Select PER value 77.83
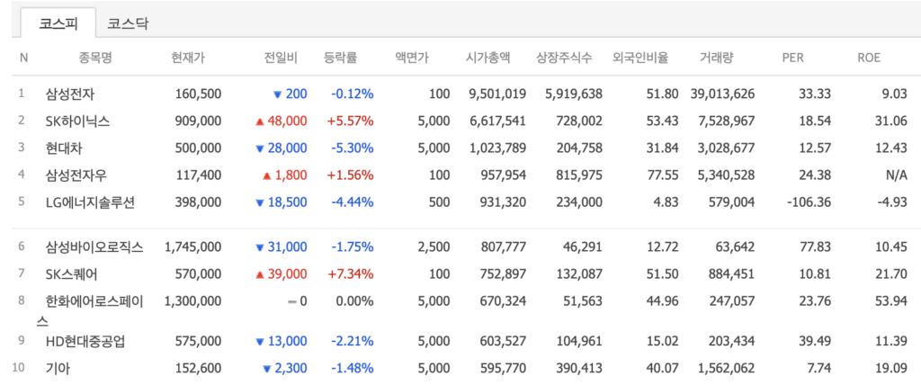The image size is (921, 385). 817,246
